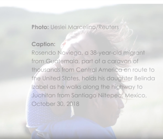The width and height of the screenshot is (163, 139).
Task: Click the word "migrant" in the caption
Action: point(134,53)
